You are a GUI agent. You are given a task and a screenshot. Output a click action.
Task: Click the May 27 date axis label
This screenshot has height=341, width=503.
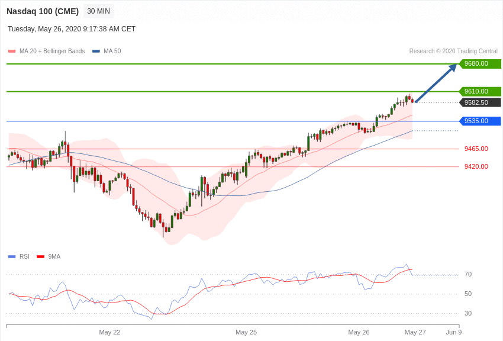tap(415, 332)
